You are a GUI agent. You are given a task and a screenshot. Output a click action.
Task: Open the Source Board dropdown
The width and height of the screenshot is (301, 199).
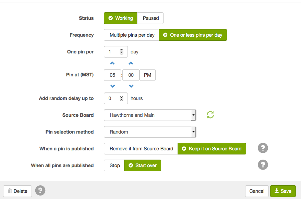[x=150, y=115]
